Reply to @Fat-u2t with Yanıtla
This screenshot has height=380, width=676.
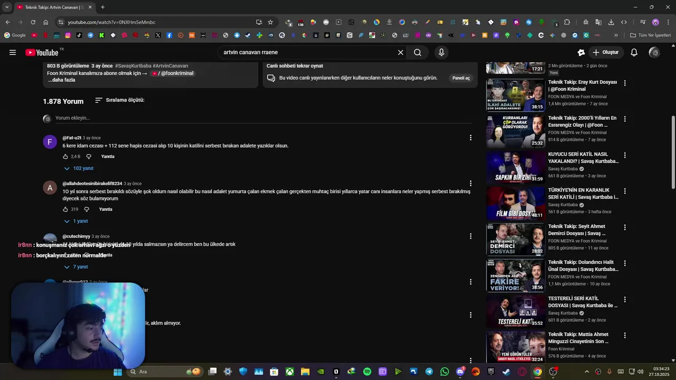tap(108, 157)
